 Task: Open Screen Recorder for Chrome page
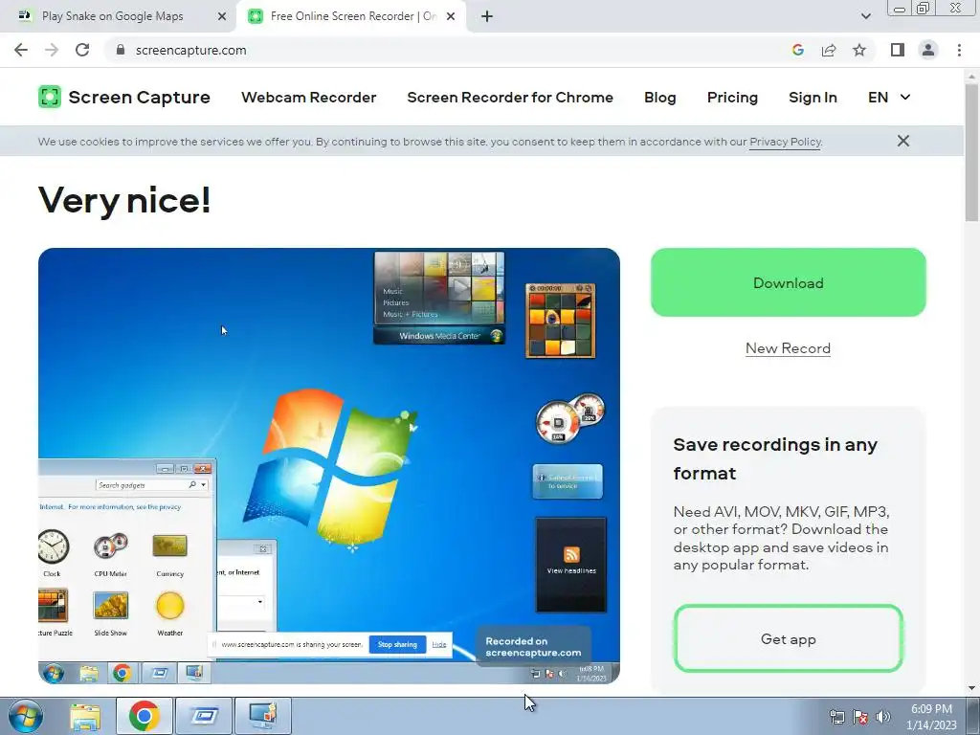510,98
